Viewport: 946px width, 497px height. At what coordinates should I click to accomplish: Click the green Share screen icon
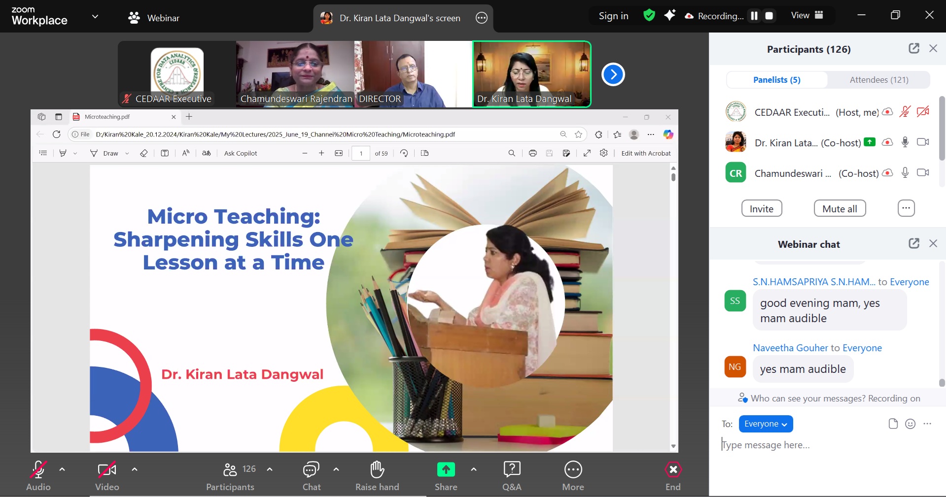[x=446, y=470]
